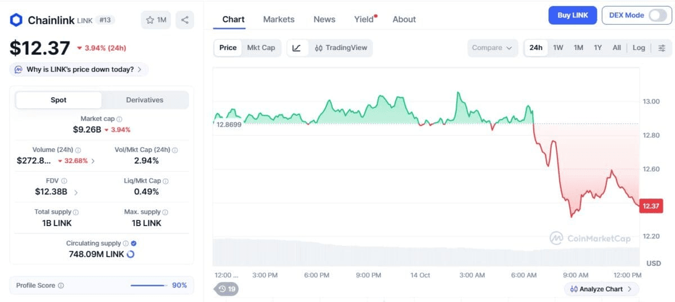
Task: Click the Profile Score progress bar
Action: (x=149, y=286)
